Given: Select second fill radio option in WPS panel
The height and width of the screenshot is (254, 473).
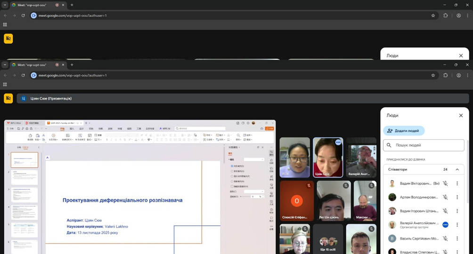Looking at the screenshot, I should coord(232,171).
